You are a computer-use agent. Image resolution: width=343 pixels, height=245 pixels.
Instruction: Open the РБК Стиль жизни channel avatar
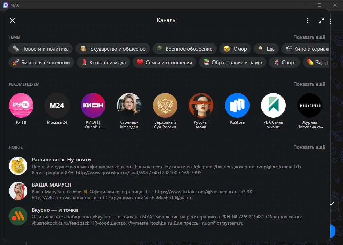point(273,105)
